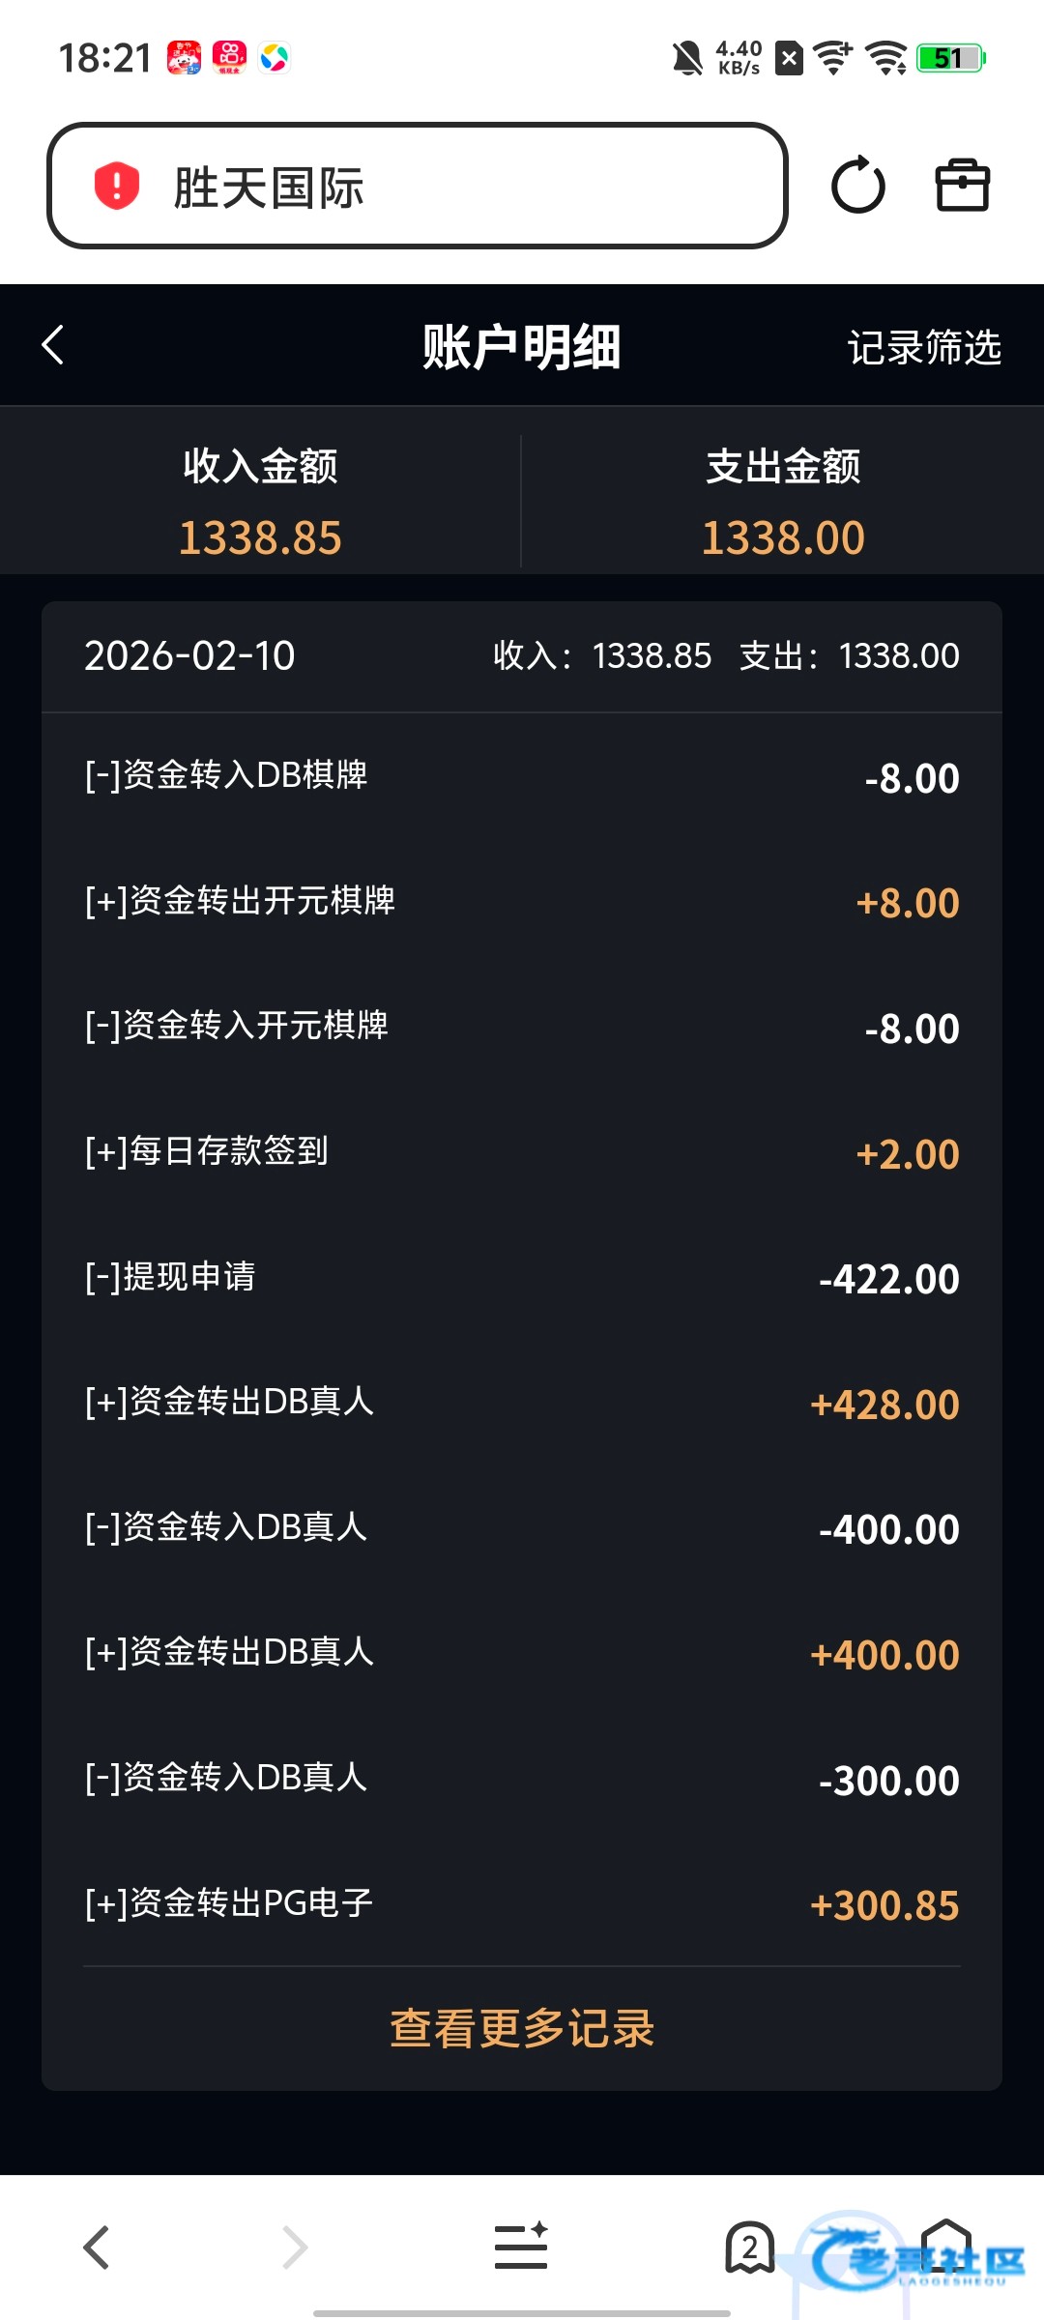
Task: Open the tabs switcher showing 2
Action: (x=749, y=2247)
